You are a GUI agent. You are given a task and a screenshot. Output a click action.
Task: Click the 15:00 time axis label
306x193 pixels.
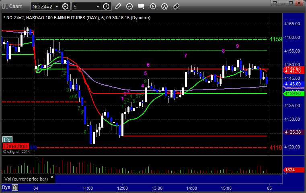tap(226, 188)
